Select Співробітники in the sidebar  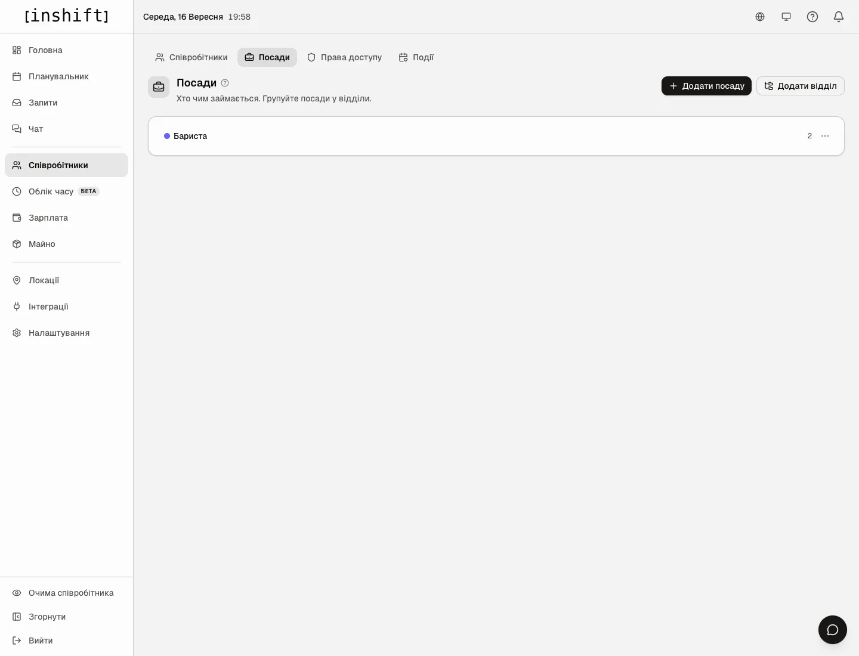point(66,165)
